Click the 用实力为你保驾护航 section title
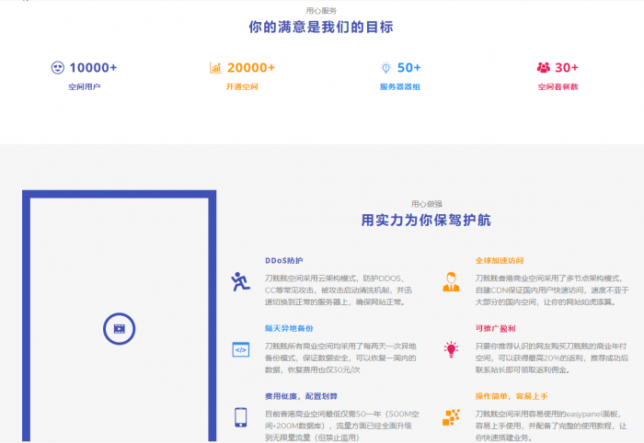 tap(426, 221)
